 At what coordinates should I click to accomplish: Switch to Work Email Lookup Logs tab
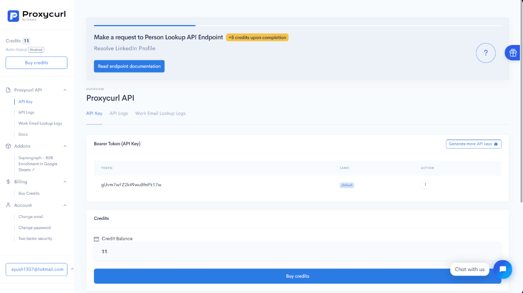pyautogui.click(x=160, y=114)
